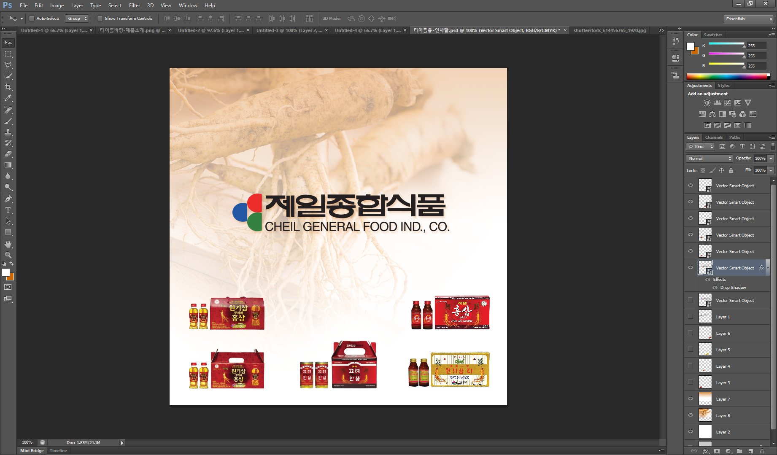
Task: Collapse effects of selected Vector Smart Object
Action: click(x=768, y=268)
